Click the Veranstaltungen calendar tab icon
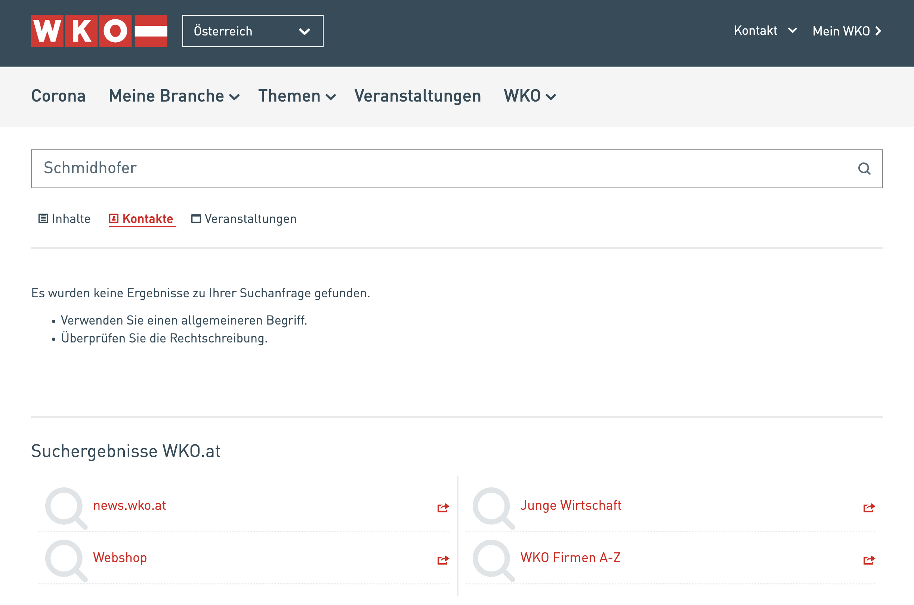This screenshot has height=605, width=914. click(196, 219)
